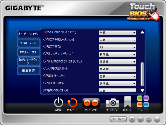
Task: Open home via the colored tiles icon
Action: coord(143,102)
